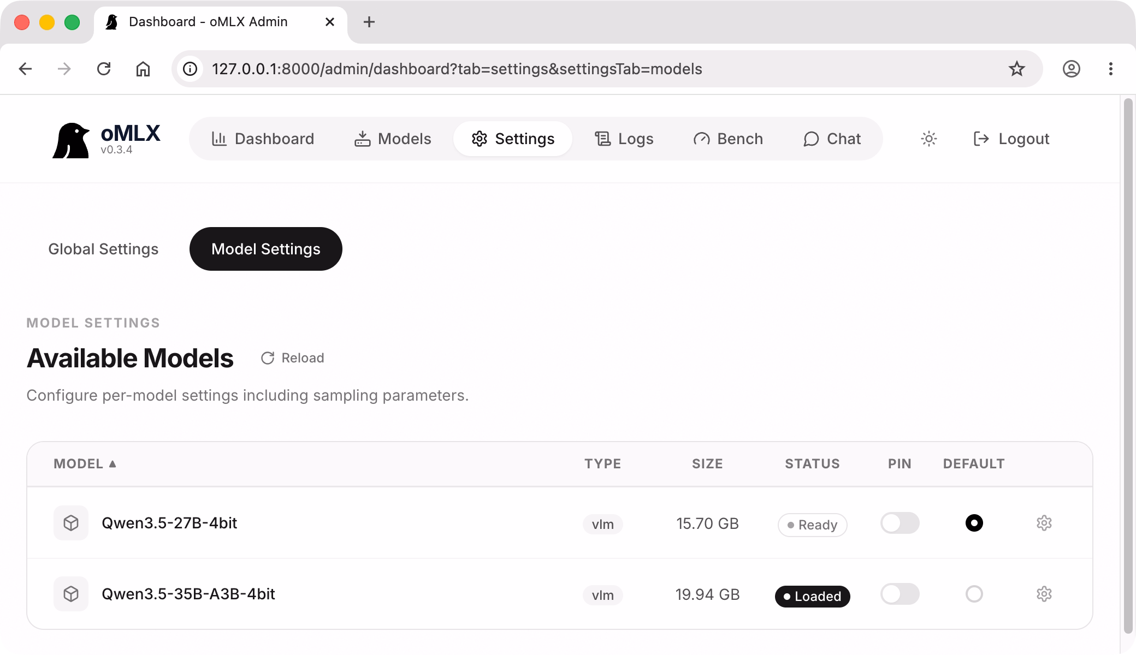Open settings gear for Qwen3.5-35B-A3B-4bit
This screenshot has height=655, width=1136.
point(1044,594)
